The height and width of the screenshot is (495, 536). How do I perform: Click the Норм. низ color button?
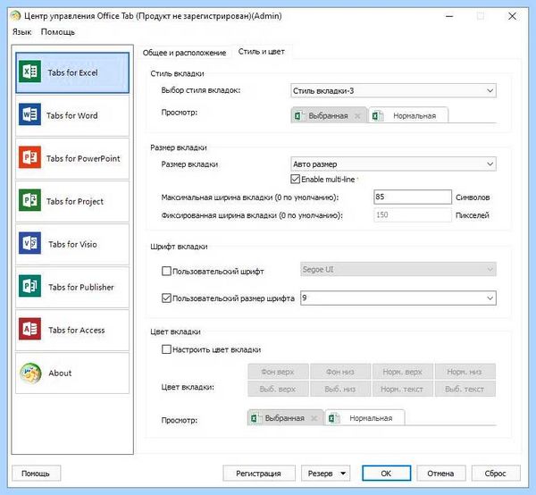pos(465,372)
